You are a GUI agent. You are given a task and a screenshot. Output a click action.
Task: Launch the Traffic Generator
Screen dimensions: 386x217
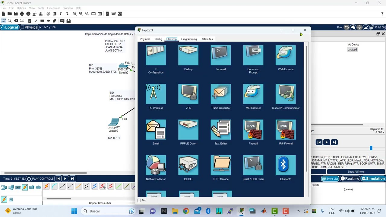point(221,94)
